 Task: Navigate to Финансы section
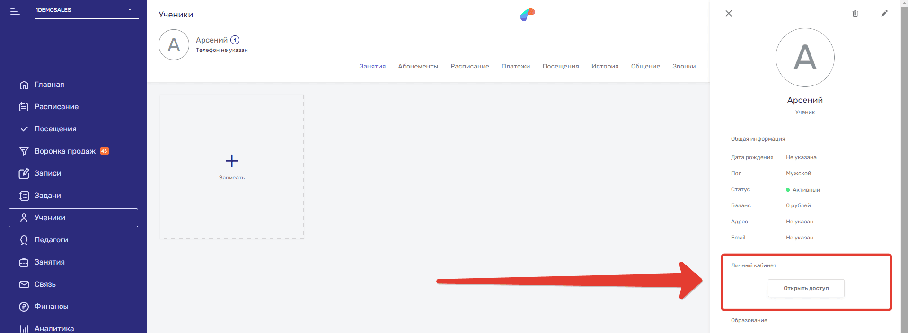51,307
